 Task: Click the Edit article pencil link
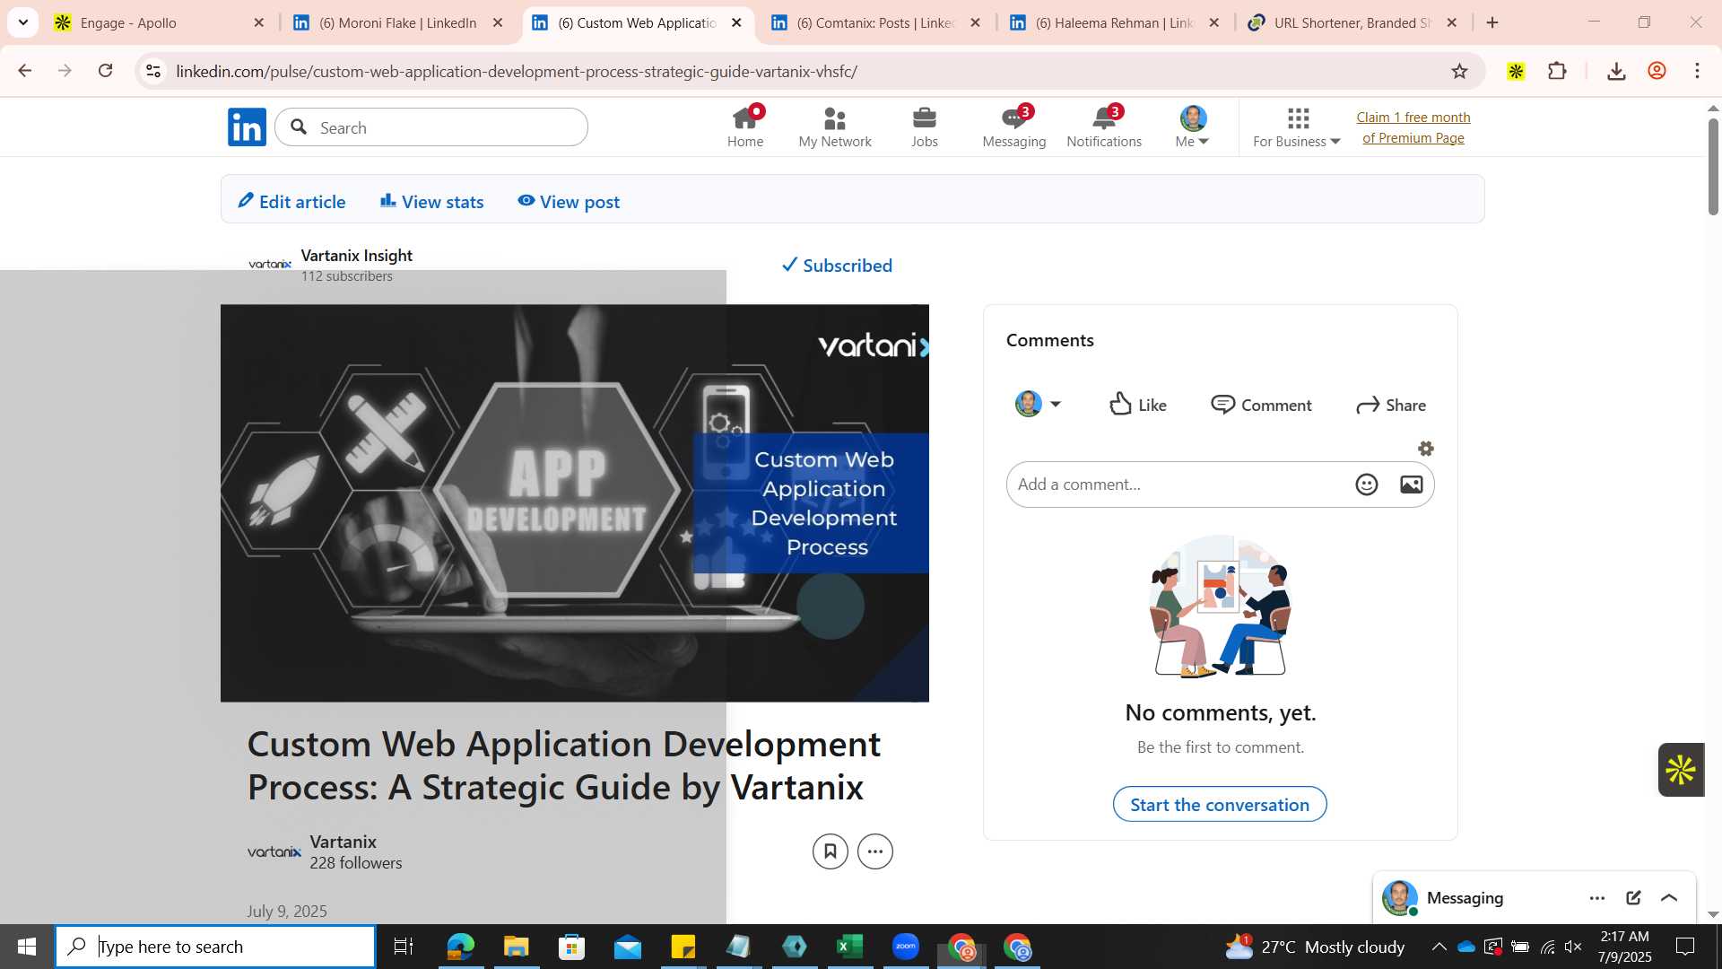coord(291,202)
